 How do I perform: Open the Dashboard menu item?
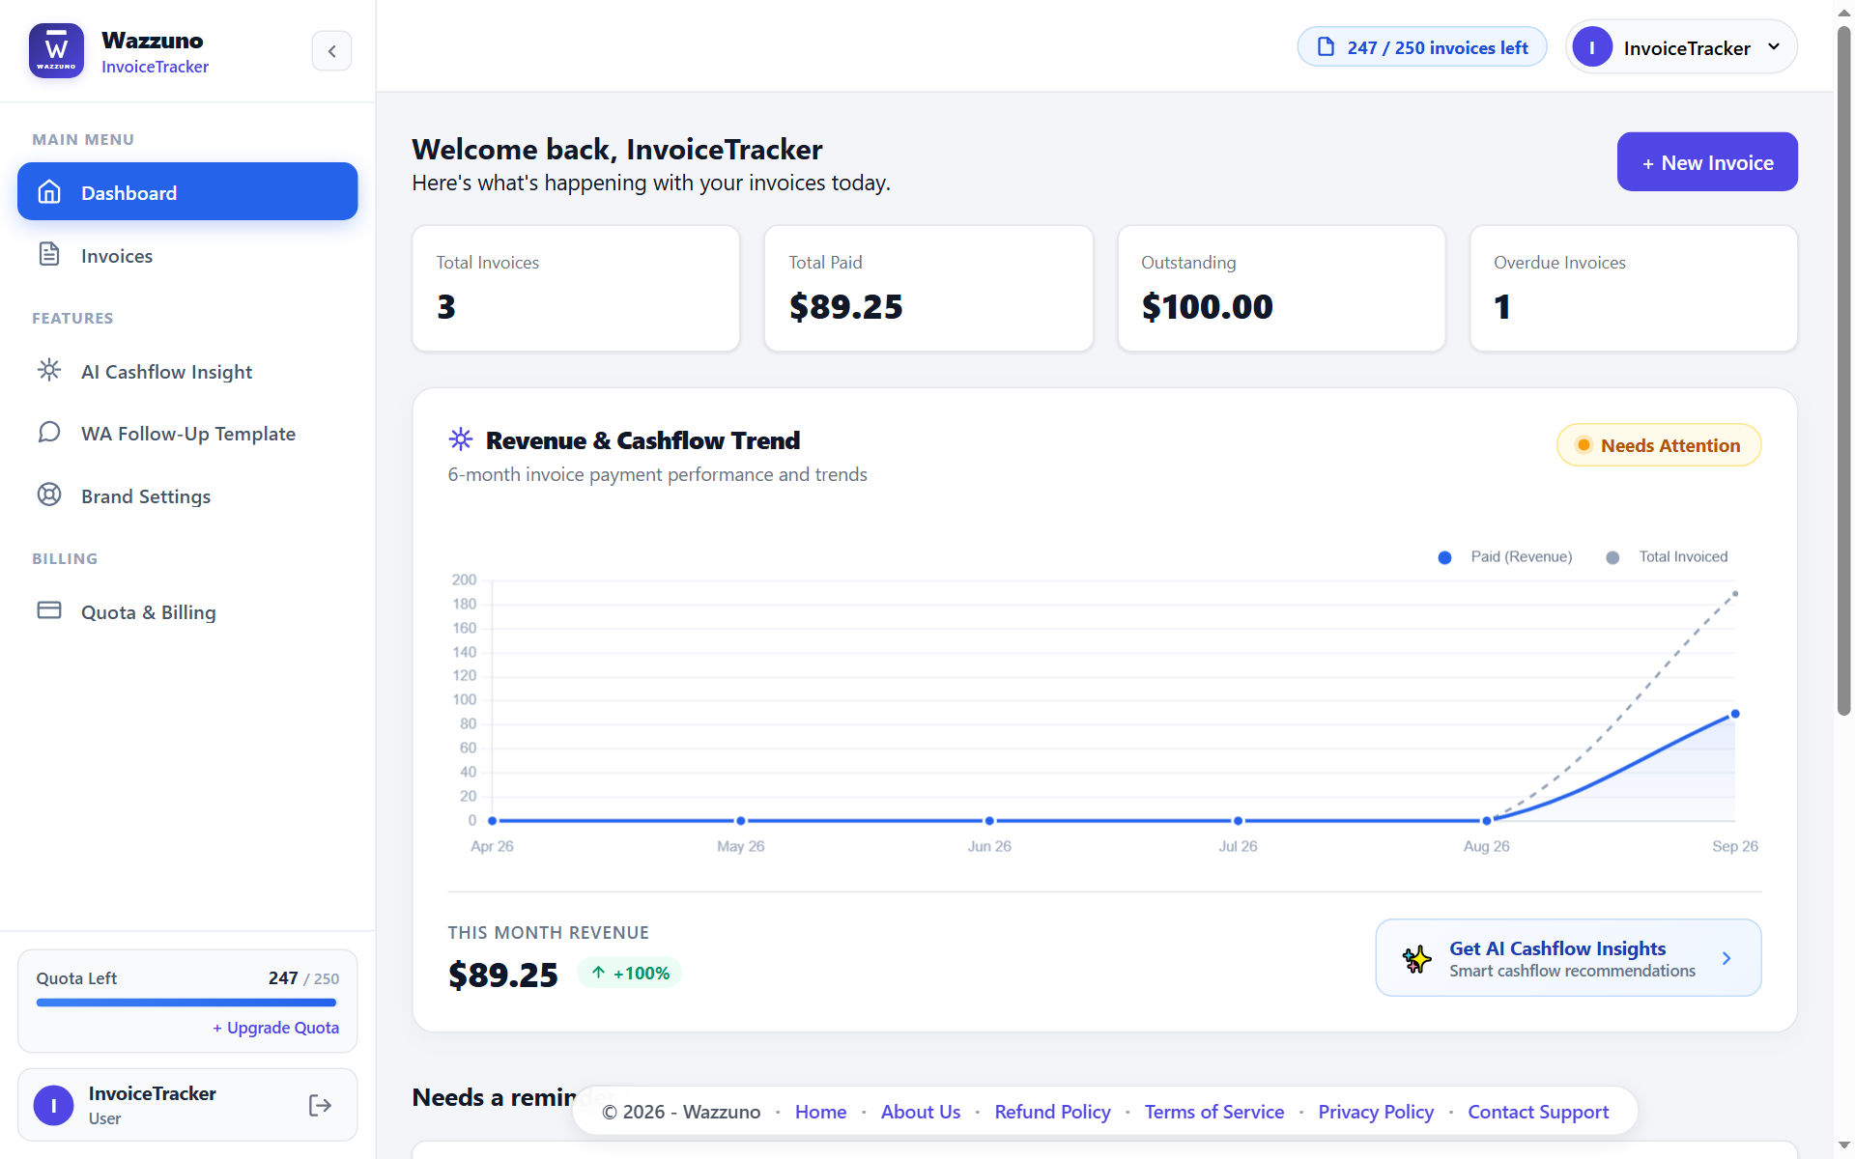pyautogui.click(x=187, y=192)
